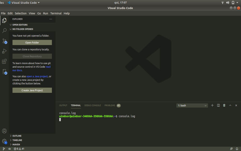Switch to the Terminal tab
This screenshot has height=151, width=241.
76,105
